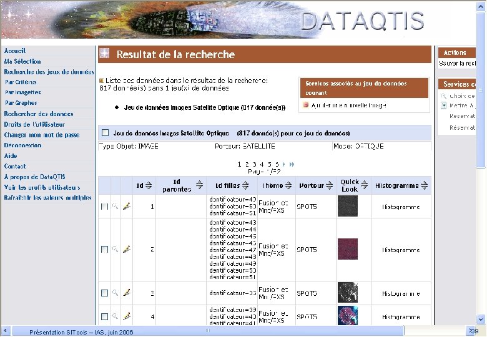Screen dimensions: 487x337
Task: Open the Histogramme link in row 2
Action: 401,250
